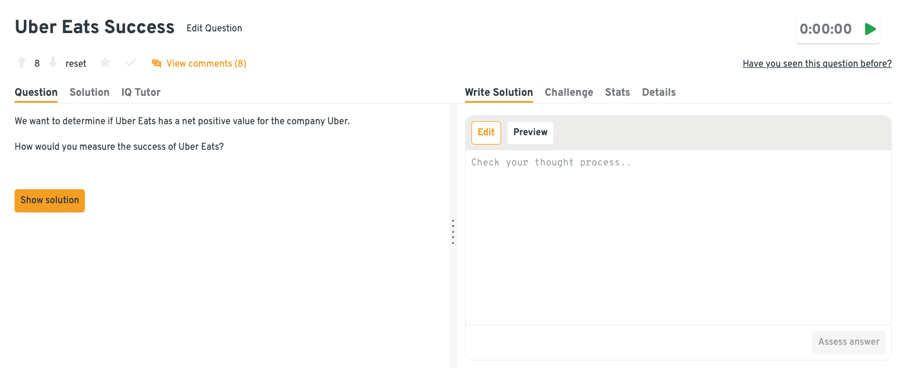The height and width of the screenshot is (368, 904).
Task: Open the Stats tab
Action: click(617, 92)
